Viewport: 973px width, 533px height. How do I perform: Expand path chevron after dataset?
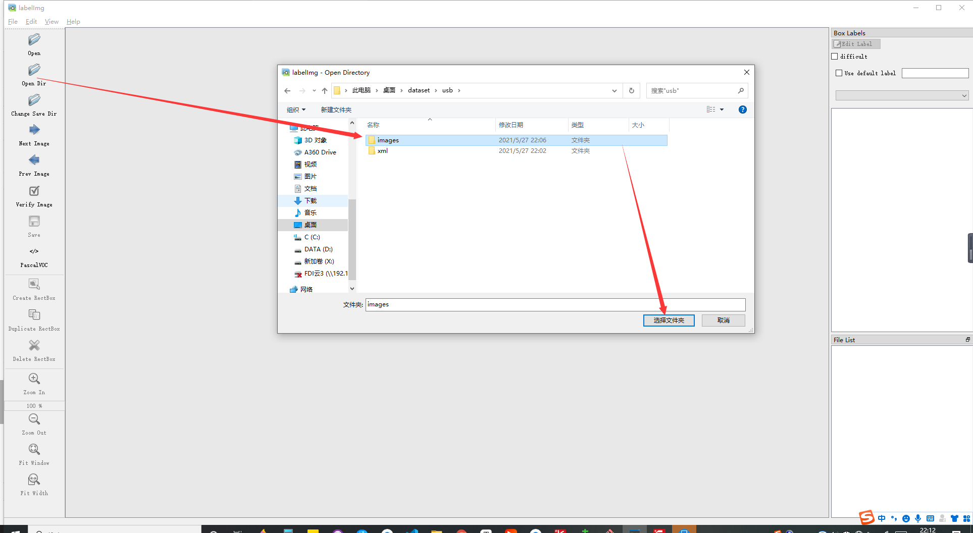[x=436, y=91]
